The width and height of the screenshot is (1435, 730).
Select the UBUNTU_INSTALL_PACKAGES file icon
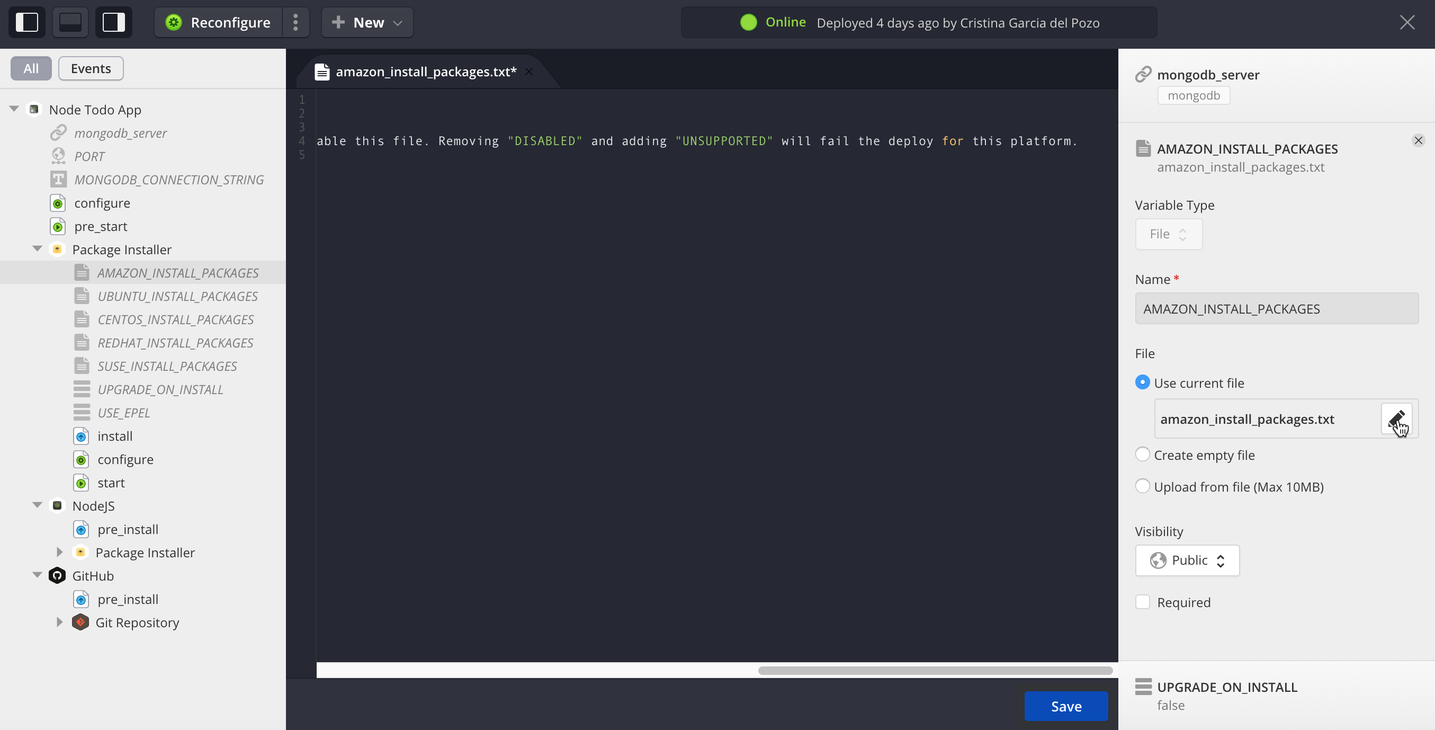pos(82,296)
